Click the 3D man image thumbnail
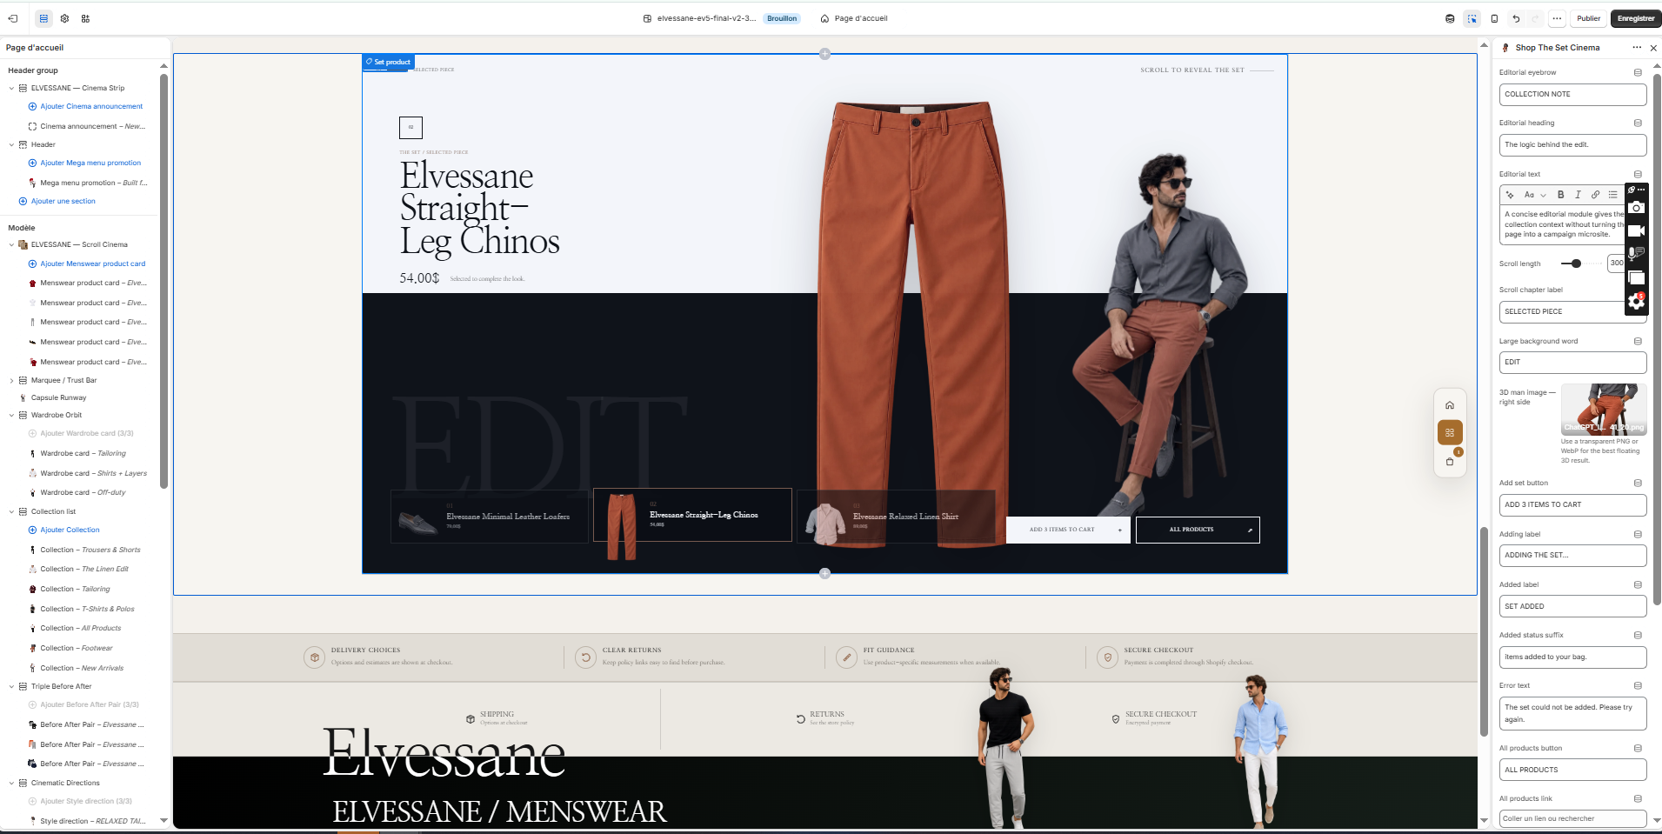1662x834 pixels. [x=1604, y=409]
